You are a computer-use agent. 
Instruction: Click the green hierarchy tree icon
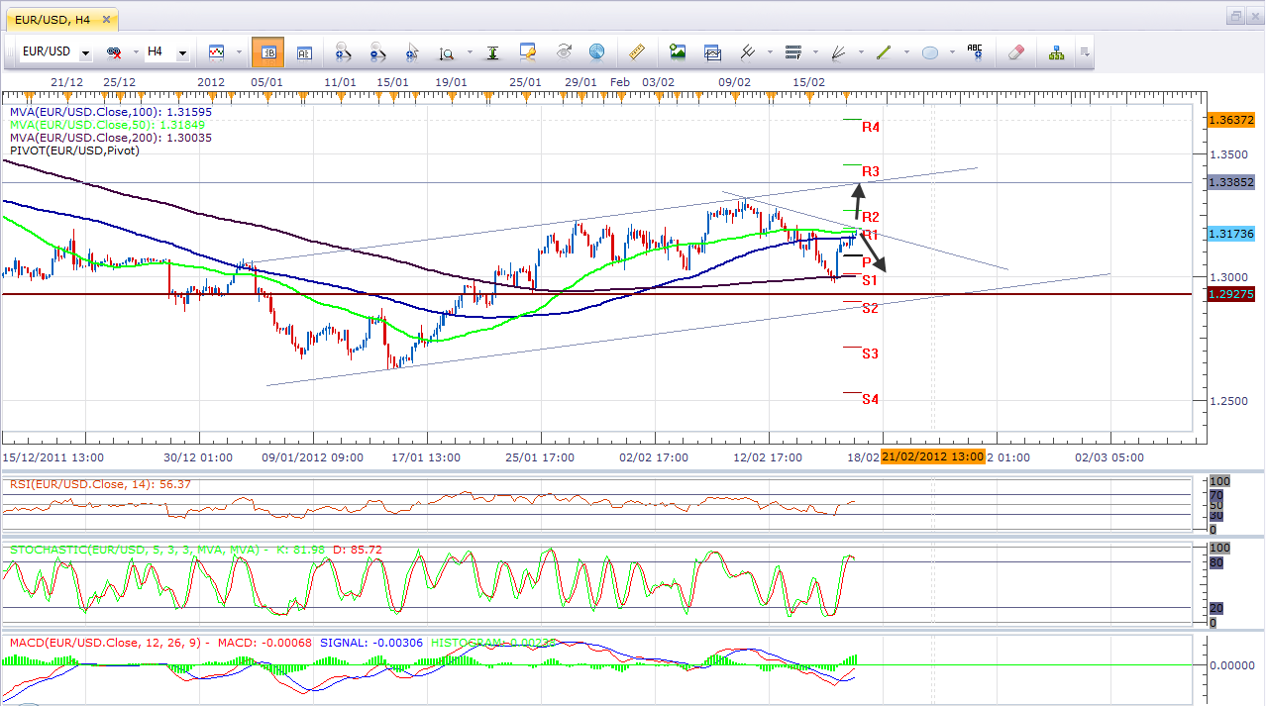(1056, 52)
